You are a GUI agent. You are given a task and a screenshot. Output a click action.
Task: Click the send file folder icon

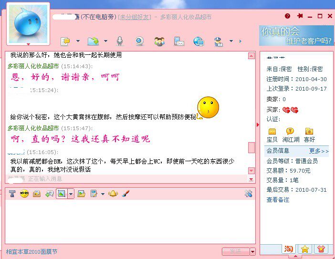click(93, 41)
